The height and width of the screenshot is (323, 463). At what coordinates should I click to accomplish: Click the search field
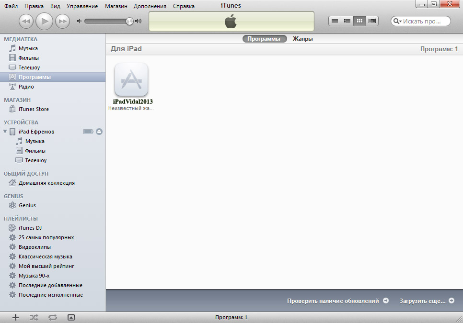pos(421,21)
